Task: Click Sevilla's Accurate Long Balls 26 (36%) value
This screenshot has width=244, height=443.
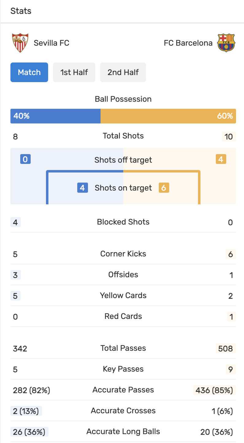Action: 29,432
